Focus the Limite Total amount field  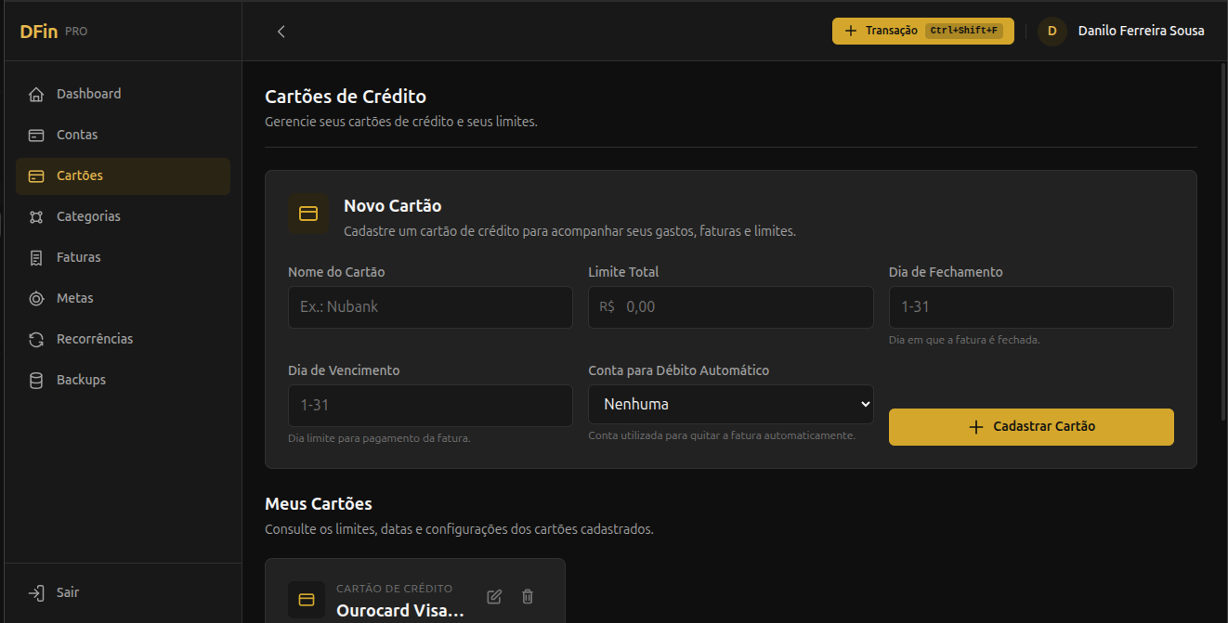click(731, 307)
